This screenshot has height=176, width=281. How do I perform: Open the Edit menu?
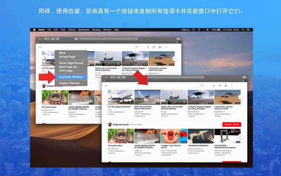point(56,30)
